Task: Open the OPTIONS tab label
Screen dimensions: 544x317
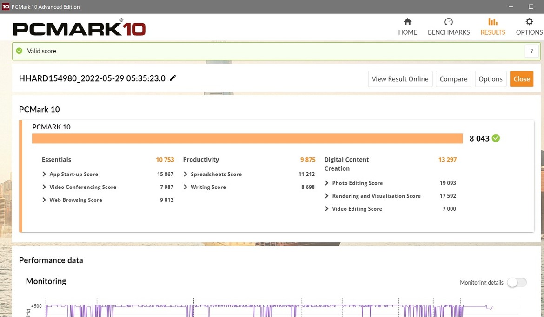Action: coord(529,32)
